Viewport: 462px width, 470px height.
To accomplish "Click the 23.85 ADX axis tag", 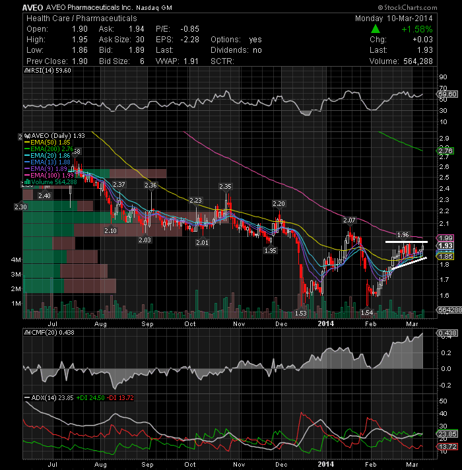I will (447, 434).
